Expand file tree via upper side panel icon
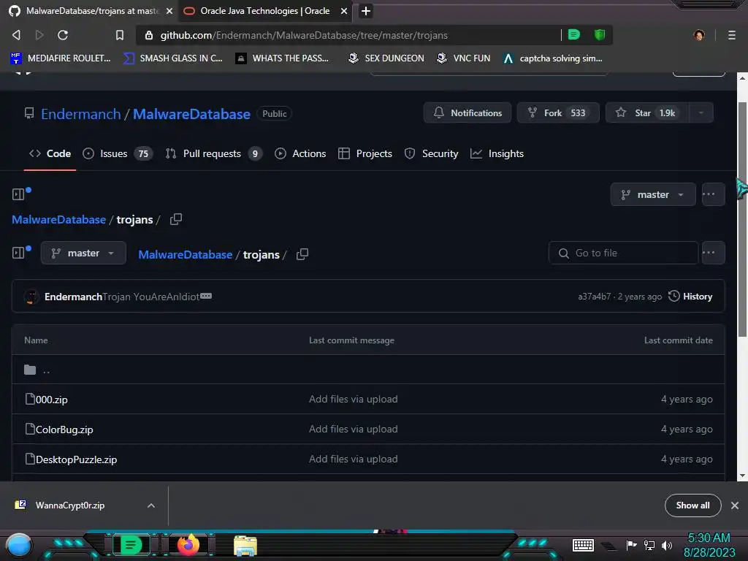The width and height of the screenshot is (748, 561). point(18,194)
